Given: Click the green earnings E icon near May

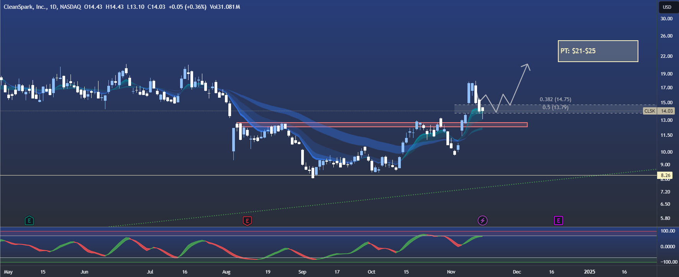Looking at the screenshot, I should 29,221.
